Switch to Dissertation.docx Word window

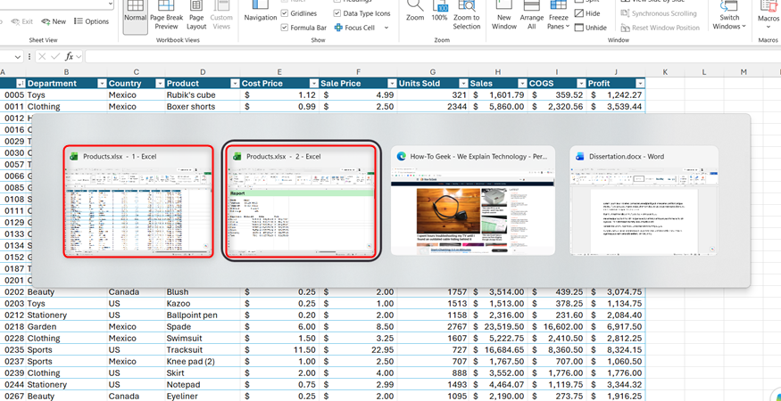644,200
